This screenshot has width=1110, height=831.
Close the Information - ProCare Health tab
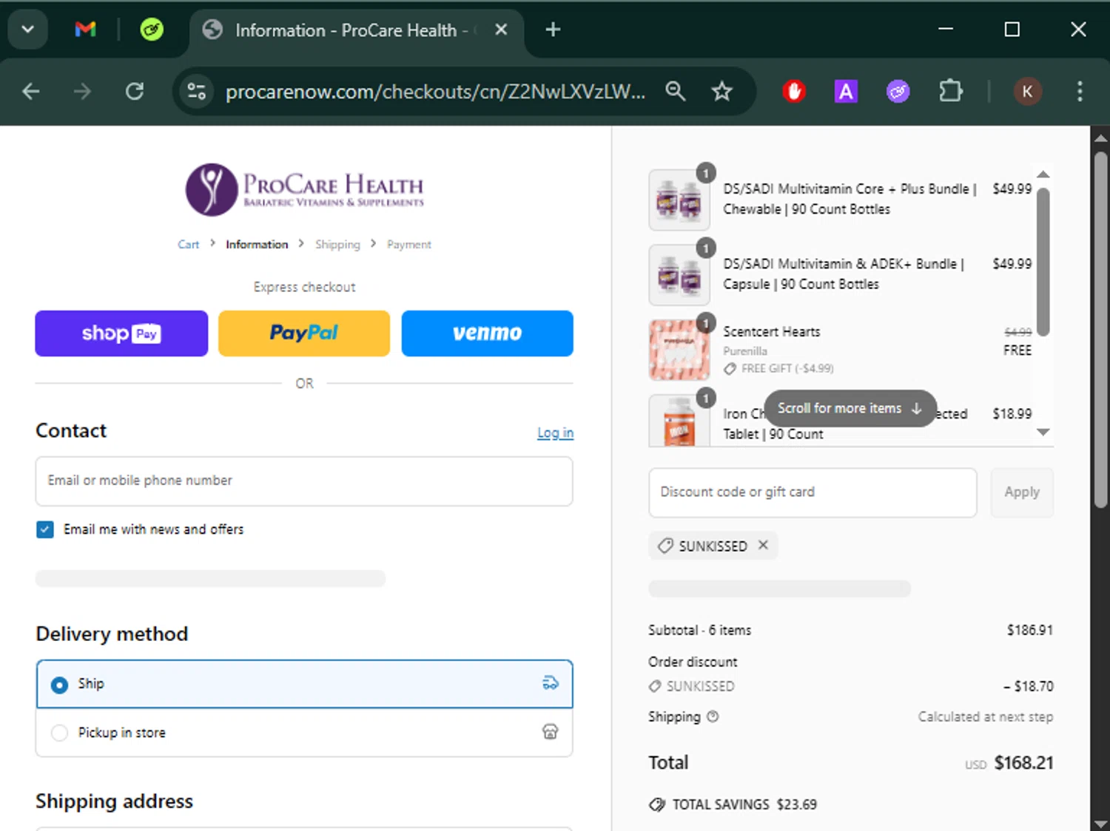501,30
